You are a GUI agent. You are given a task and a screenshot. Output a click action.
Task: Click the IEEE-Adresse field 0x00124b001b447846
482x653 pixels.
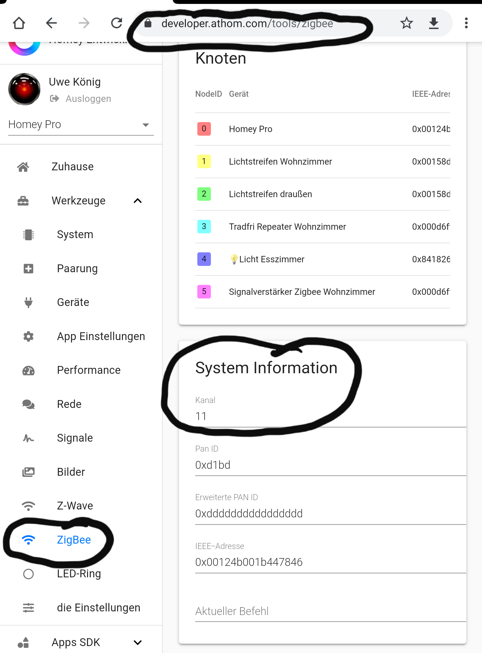pos(331,562)
